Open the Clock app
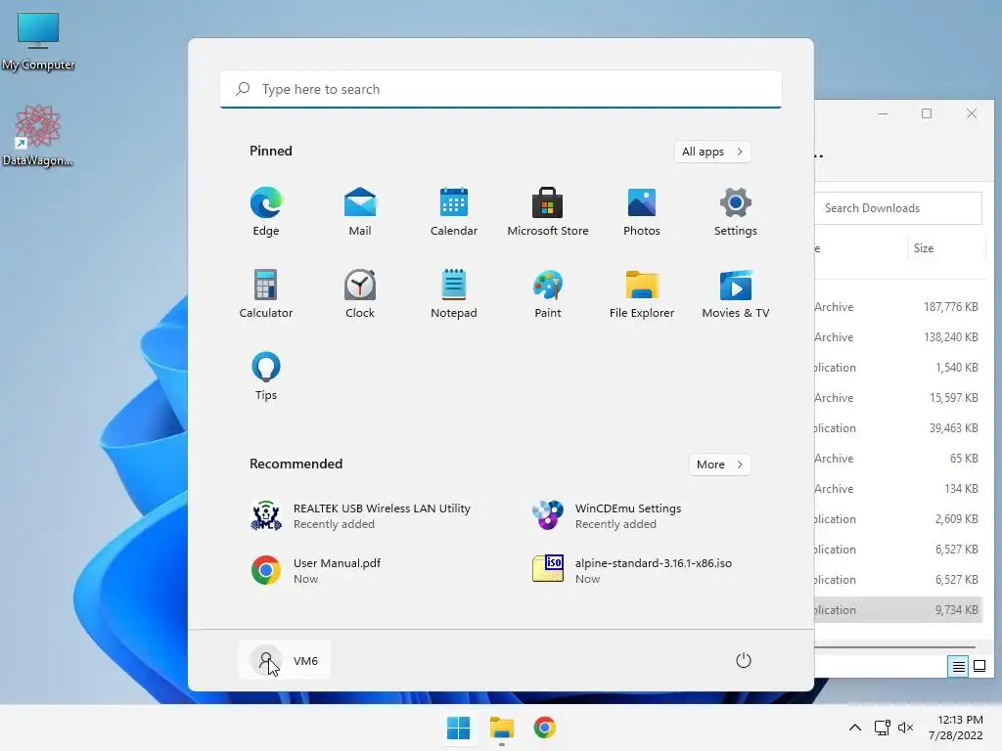Image resolution: width=1002 pixels, height=751 pixels. [x=360, y=293]
